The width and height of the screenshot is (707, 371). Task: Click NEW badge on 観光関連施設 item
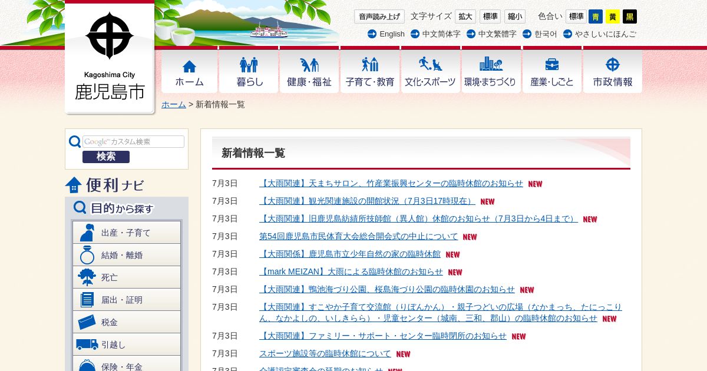(487, 201)
